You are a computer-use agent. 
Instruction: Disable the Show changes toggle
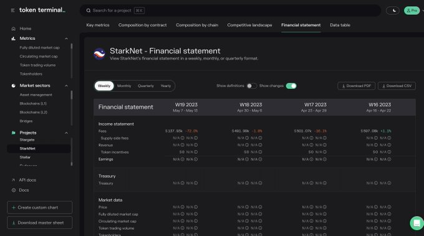click(x=291, y=86)
